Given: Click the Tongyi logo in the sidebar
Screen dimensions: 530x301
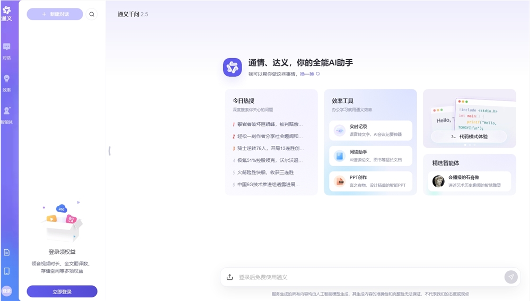Looking at the screenshot, I should 6,13.
